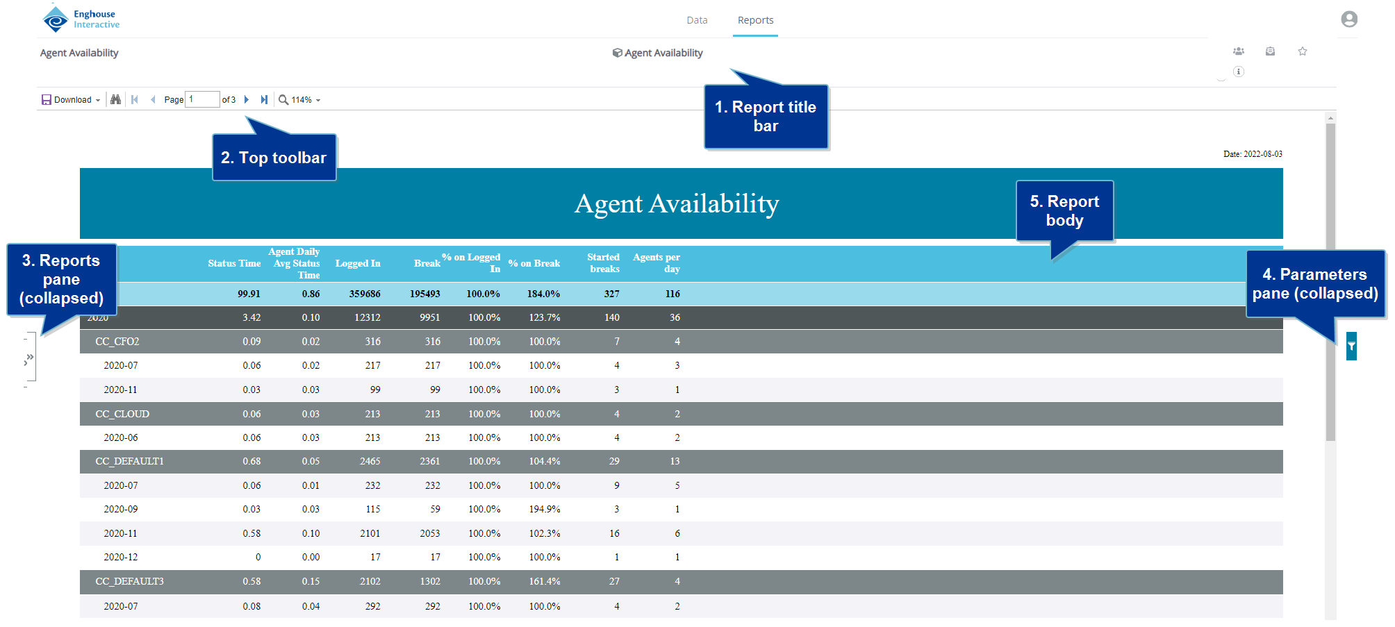Expand the collapsed Reports pane
1395x627 pixels.
[x=30, y=357]
